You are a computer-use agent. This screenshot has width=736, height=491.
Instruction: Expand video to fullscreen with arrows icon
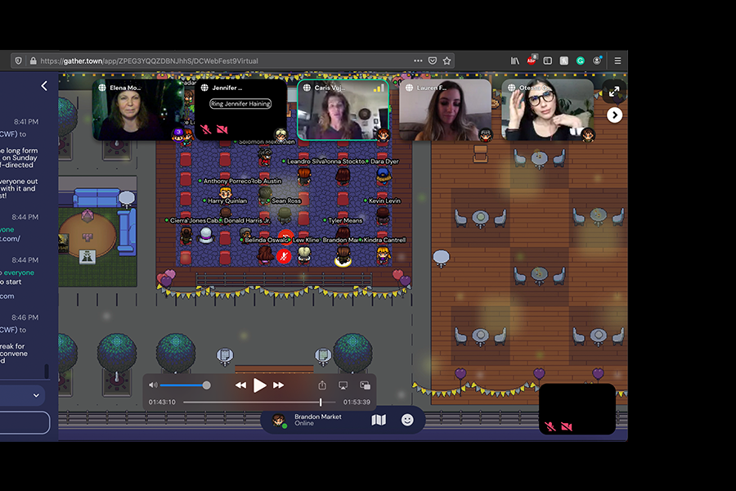click(614, 92)
